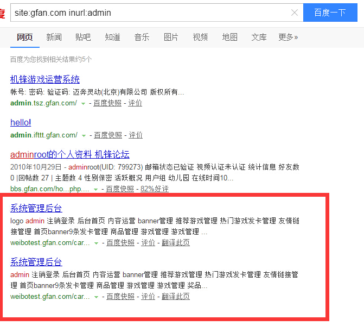This screenshot has height=332, width=364.
Task: Expand dropdown arrow next to bbs.gfan.com URL
Action: 95,190
